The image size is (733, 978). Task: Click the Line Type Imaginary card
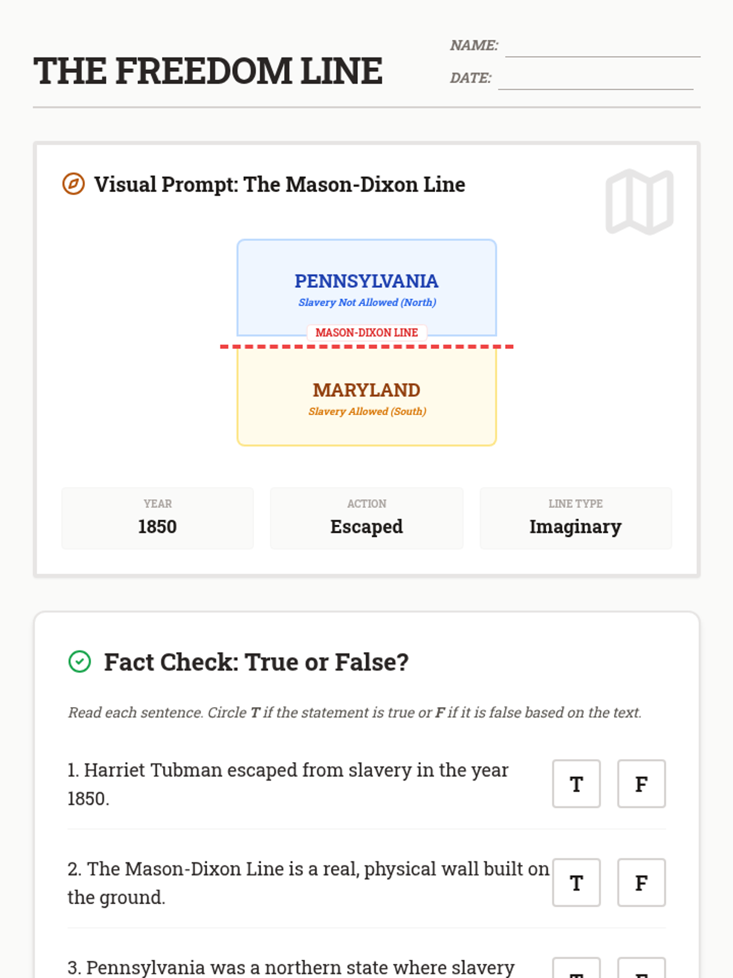[x=575, y=518]
